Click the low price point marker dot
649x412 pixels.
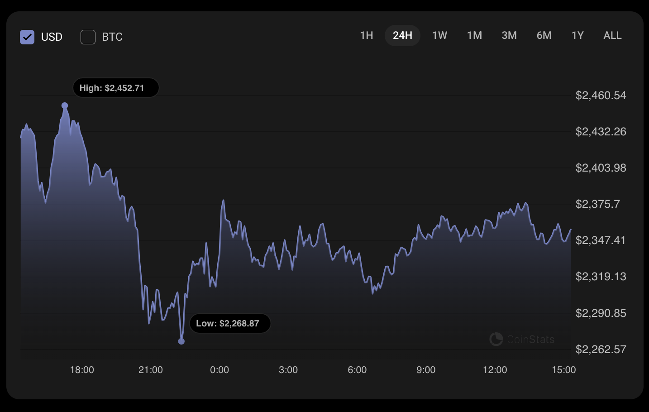coord(181,341)
